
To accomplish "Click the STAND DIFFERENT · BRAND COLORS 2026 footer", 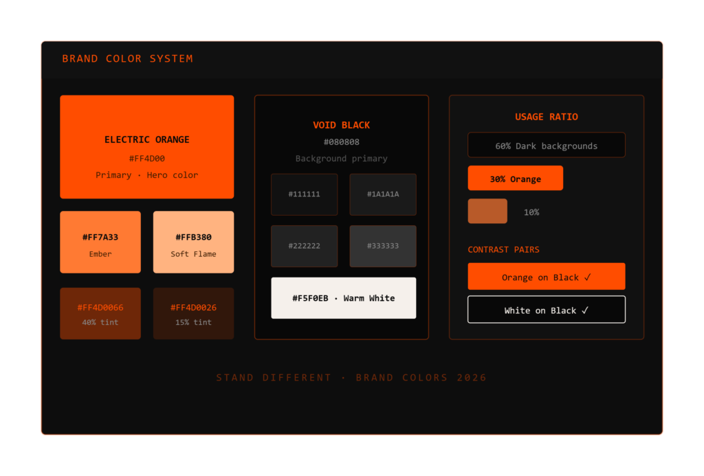I will (351, 378).
